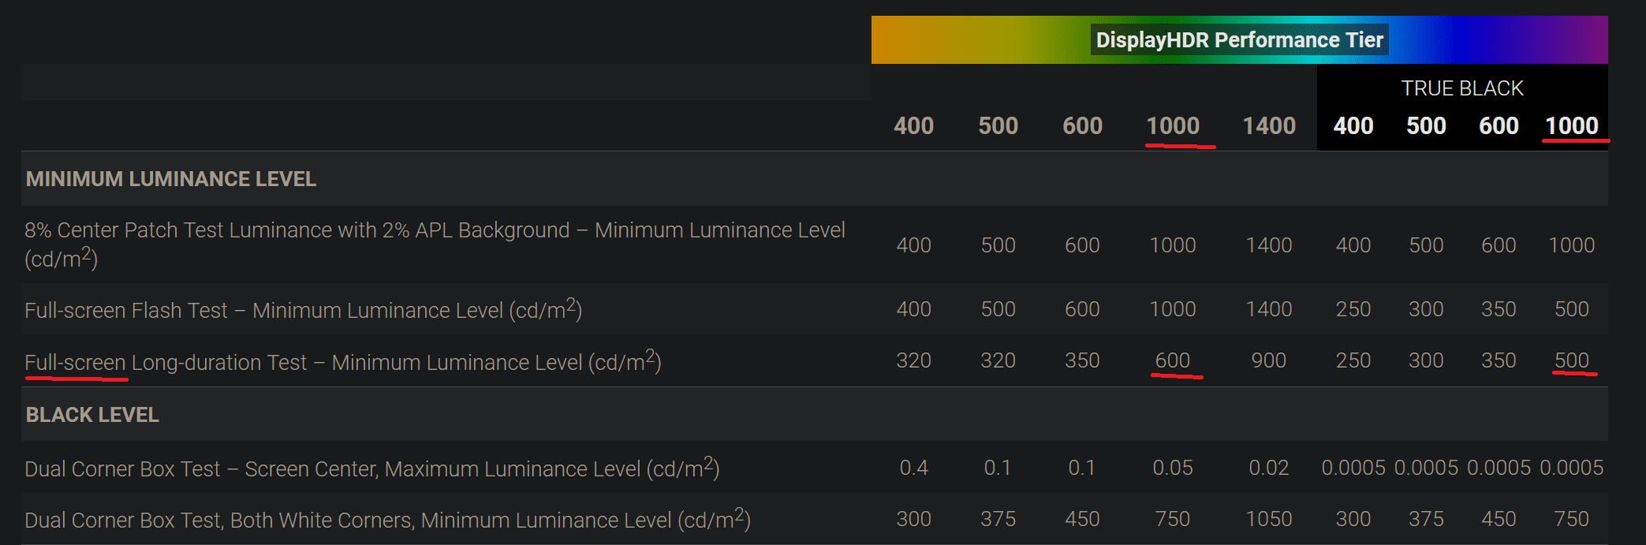Click the Full-screen Flash Test row label
The width and height of the screenshot is (1646, 545).
[x=304, y=309]
